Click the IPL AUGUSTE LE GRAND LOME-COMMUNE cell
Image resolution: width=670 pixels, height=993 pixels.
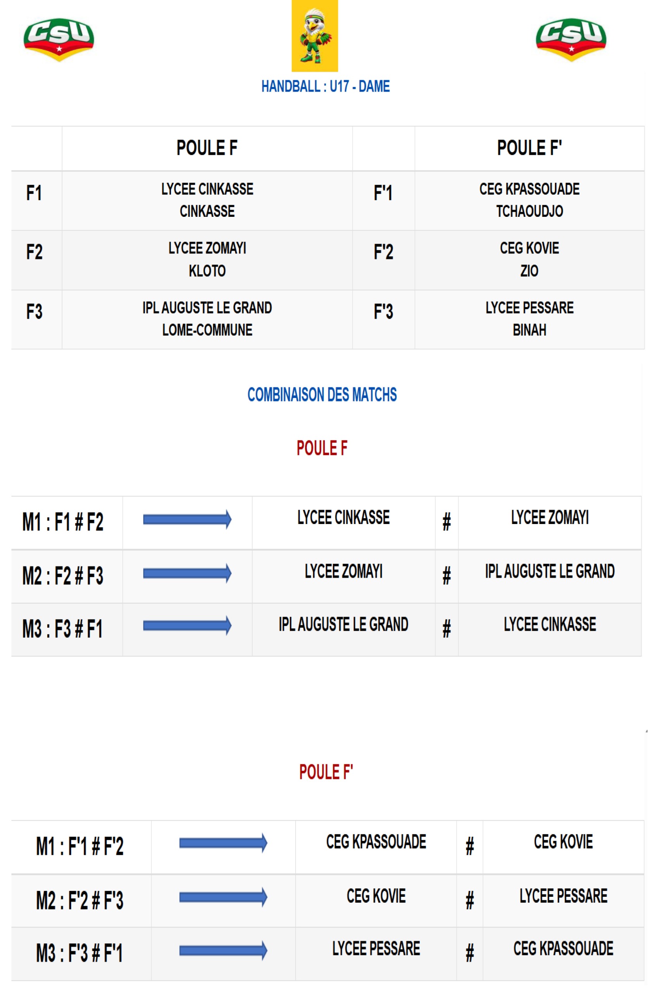(x=207, y=319)
